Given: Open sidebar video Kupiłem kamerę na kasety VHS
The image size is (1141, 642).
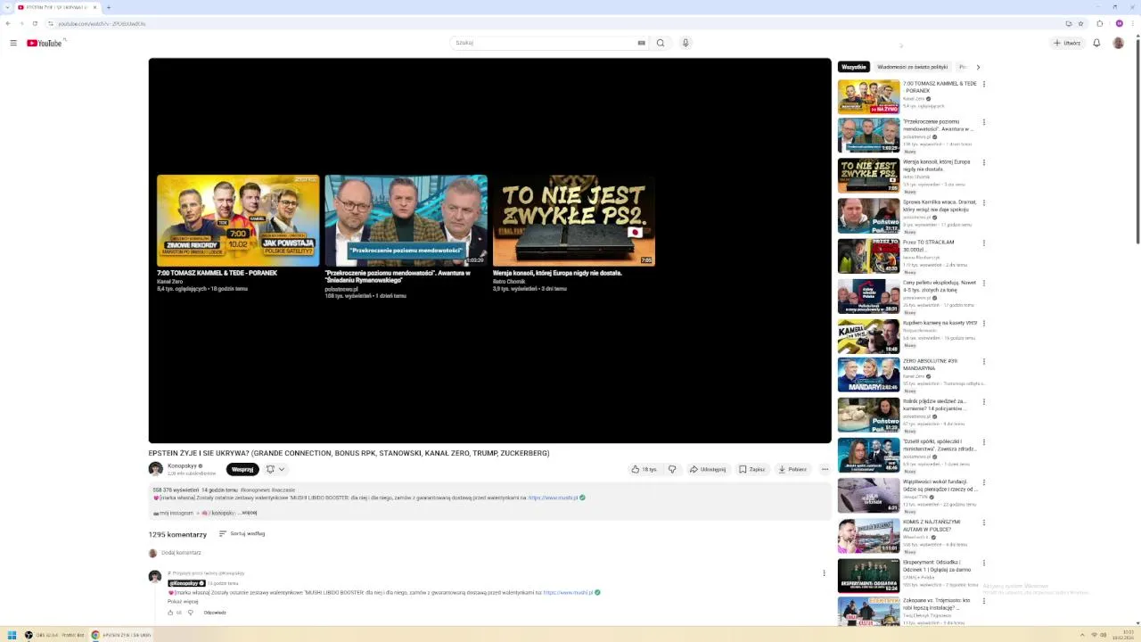Looking at the screenshot, I should [940, 323].
